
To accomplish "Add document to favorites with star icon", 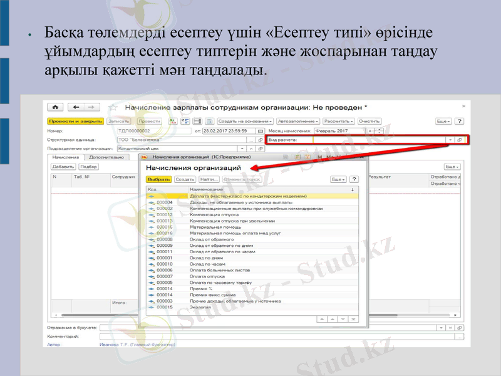I will click(x=113, y=107).
